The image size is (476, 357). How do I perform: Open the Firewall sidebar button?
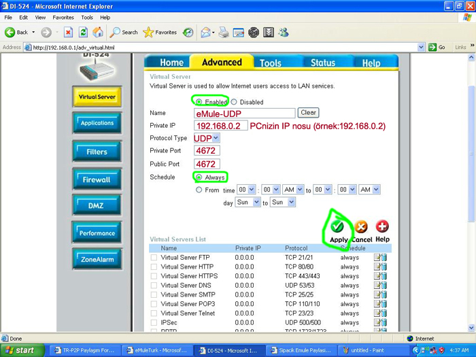click(x=97, y=180)
